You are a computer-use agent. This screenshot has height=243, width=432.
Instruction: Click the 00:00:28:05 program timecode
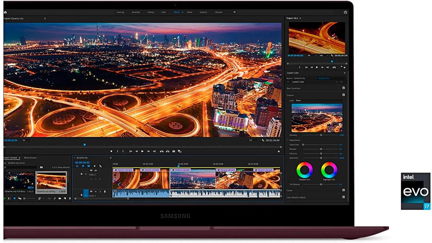[x=11, y=140]
